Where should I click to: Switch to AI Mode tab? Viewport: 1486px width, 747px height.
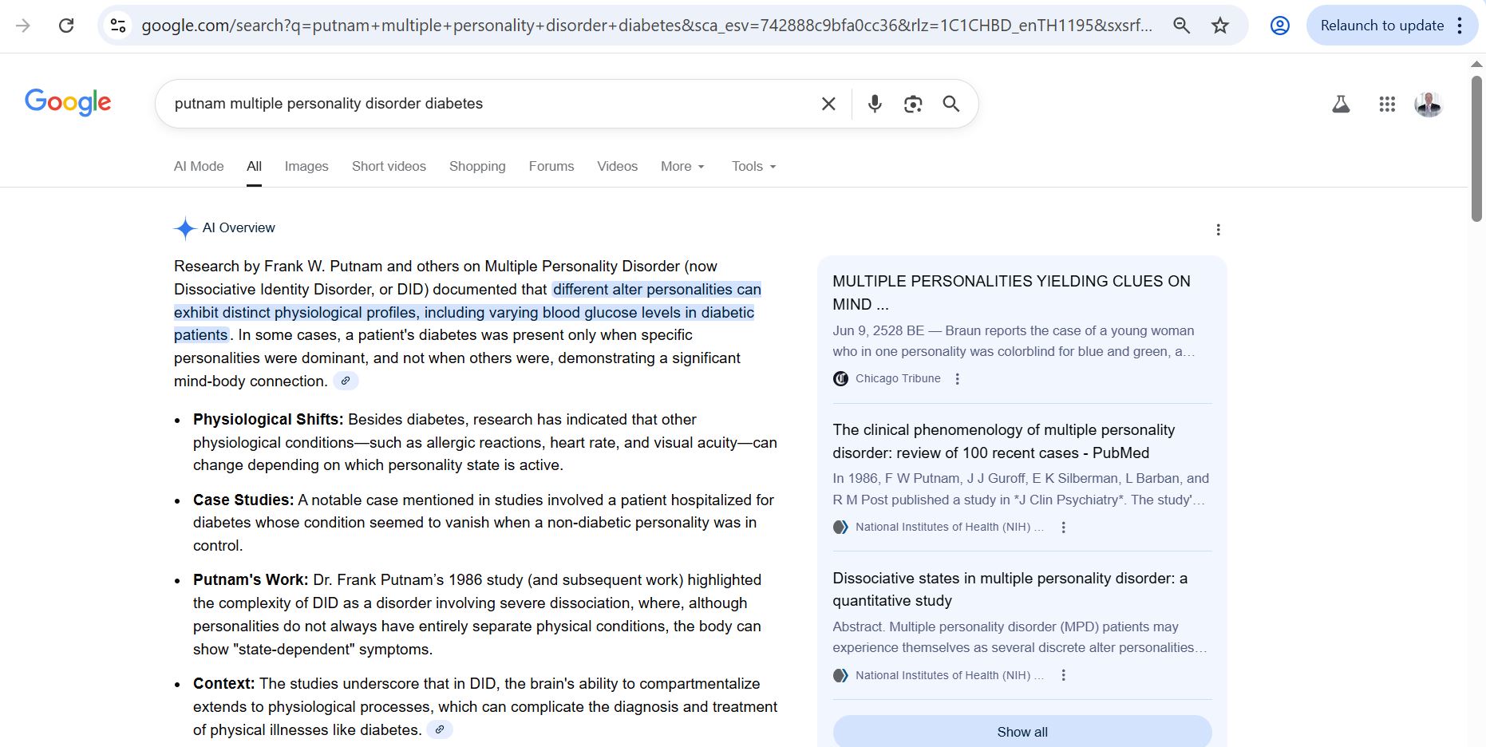click(199, 166)
